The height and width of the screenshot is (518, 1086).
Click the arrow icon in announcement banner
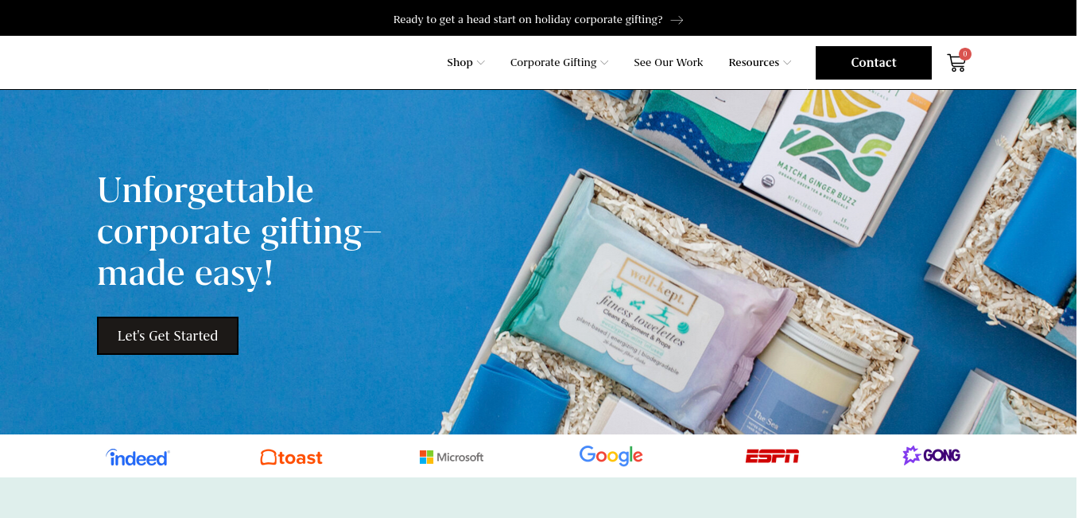[677, 20]
